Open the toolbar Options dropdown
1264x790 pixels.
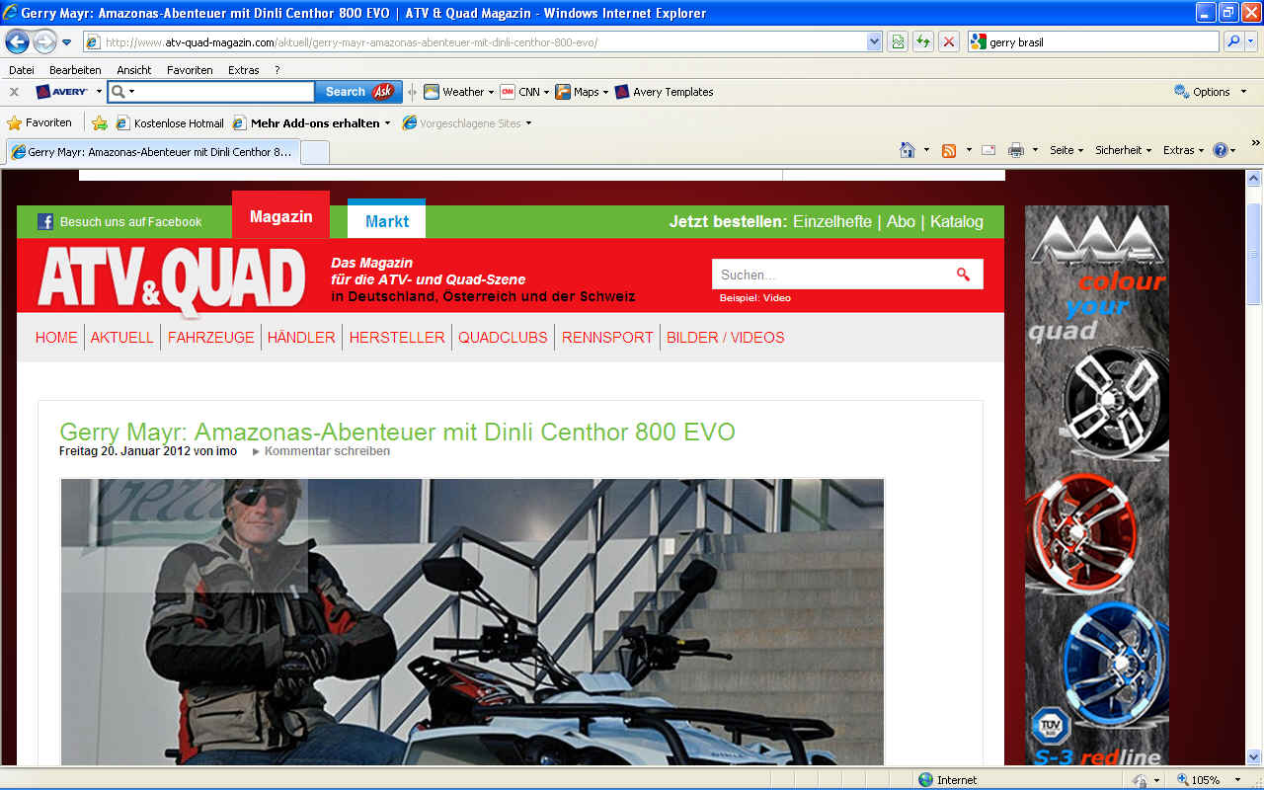point(1209,92)
